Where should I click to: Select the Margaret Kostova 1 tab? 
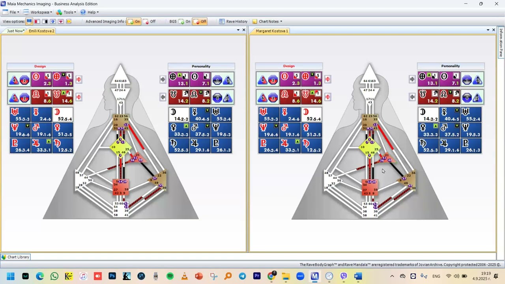click(x=272, y=31)
